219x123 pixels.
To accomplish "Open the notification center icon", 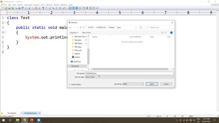I will tap(215, 120).
